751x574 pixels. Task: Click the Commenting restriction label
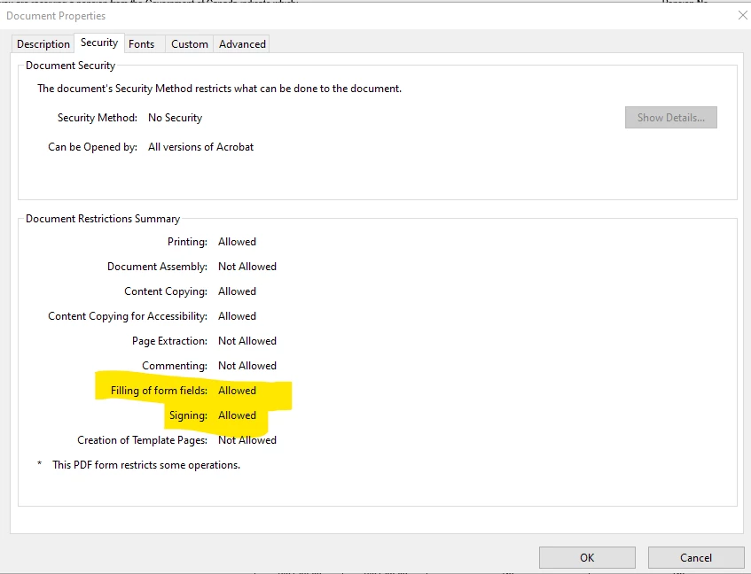175,366
